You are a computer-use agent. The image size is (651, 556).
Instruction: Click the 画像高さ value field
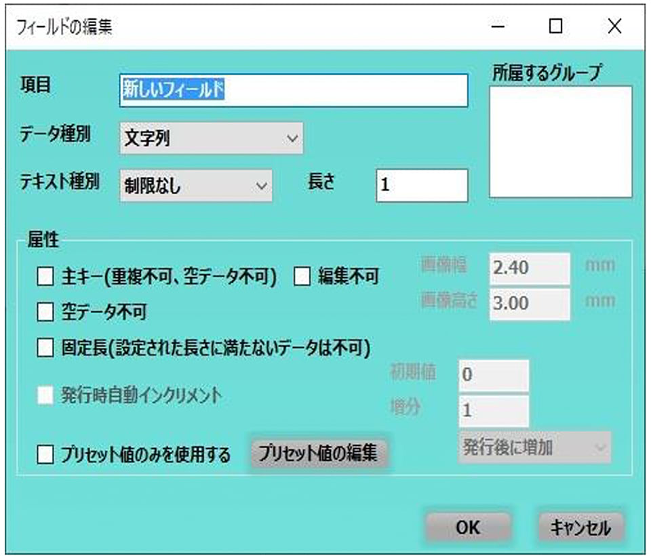coord(529,304)
